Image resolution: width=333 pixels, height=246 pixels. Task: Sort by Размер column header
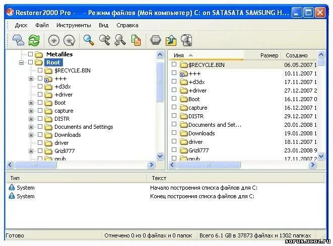click(x=262, y=55)
